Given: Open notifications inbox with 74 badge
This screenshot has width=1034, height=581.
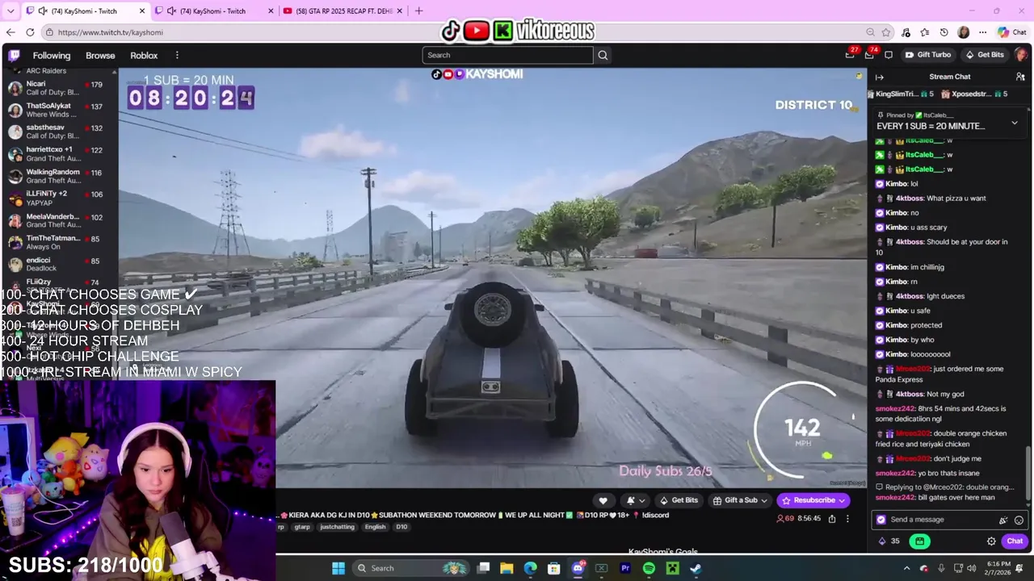Looking at the screenshot, I should tap(869, 55).
